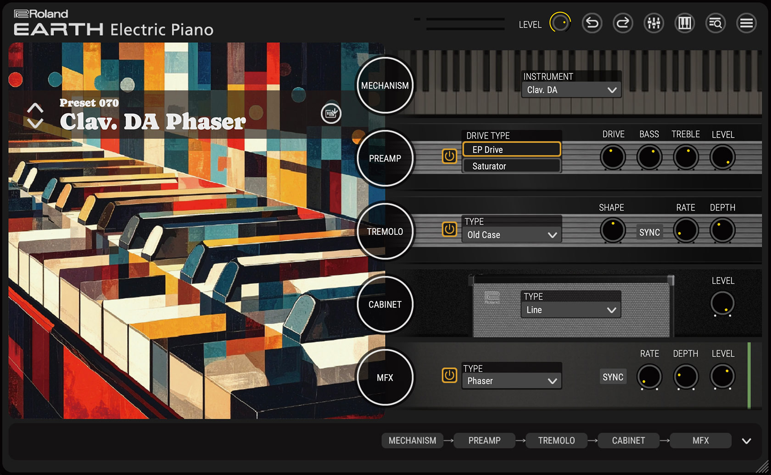771x475 pixels.
Task: Choose the Saturator drive type
Action: point(512,166)
